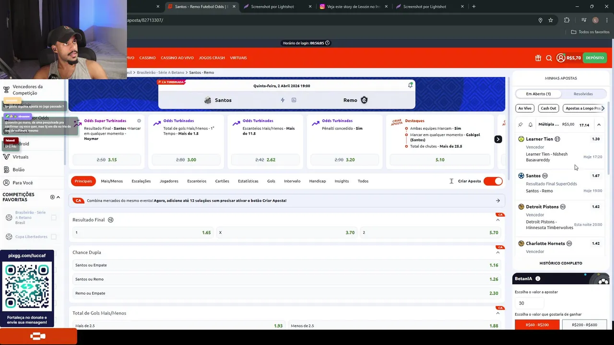Click the Destaques combined odd 5.10

tap(440, 160)
